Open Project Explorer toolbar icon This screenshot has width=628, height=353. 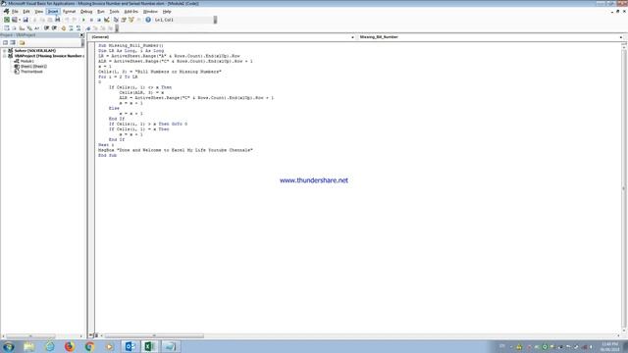(116, 20)
